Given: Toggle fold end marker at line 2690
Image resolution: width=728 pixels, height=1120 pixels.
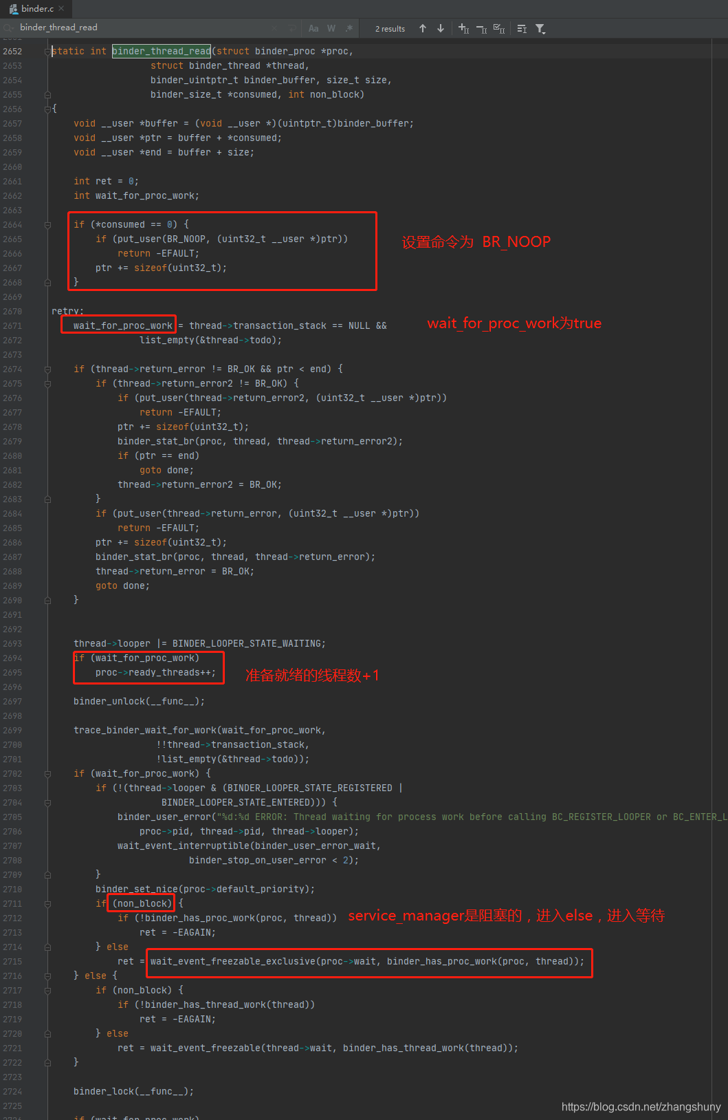Looking at the screenshot, I should 47,601.
